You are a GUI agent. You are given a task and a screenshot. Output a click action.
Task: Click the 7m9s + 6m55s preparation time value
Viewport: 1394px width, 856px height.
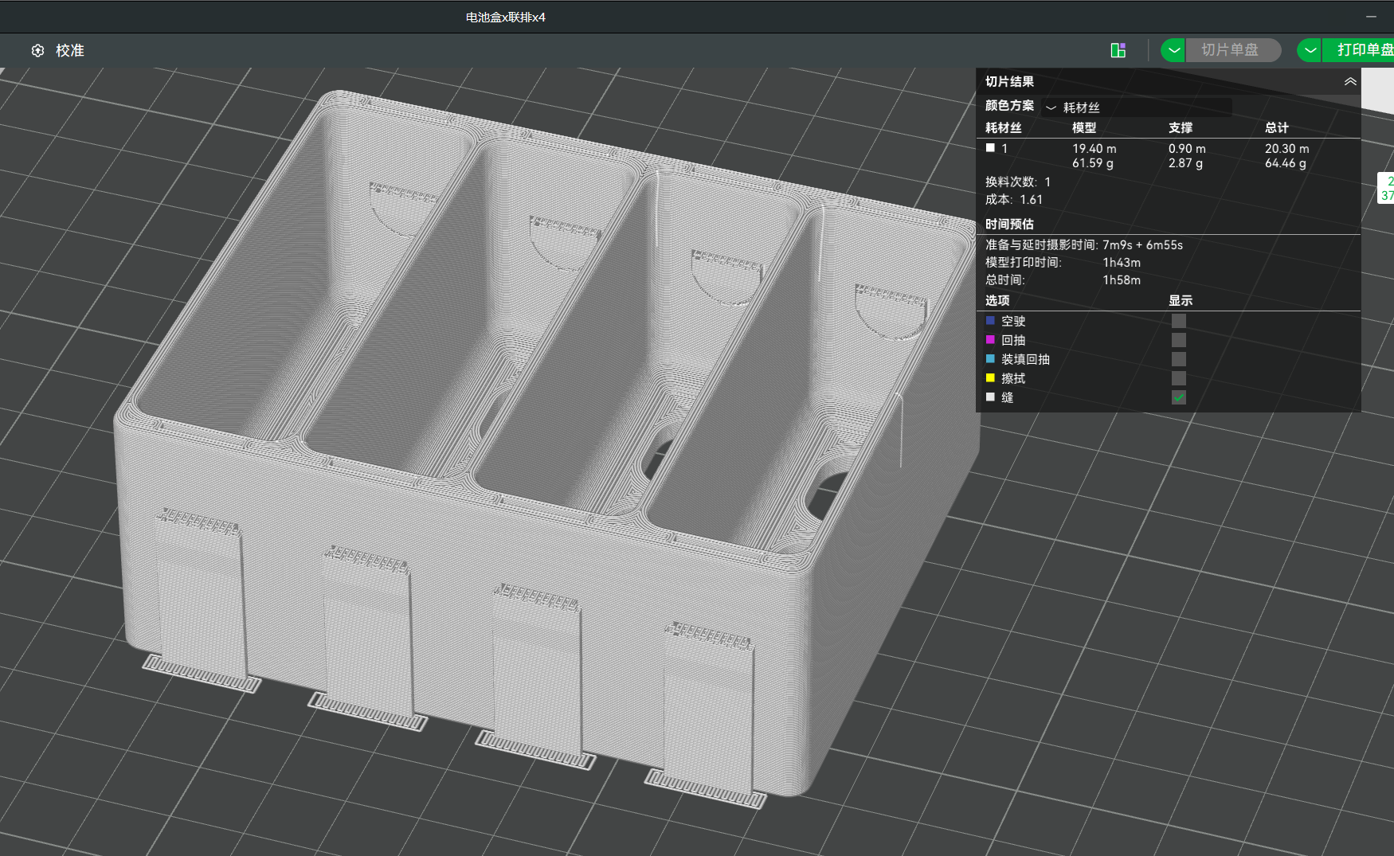[x=1142, y=245]
